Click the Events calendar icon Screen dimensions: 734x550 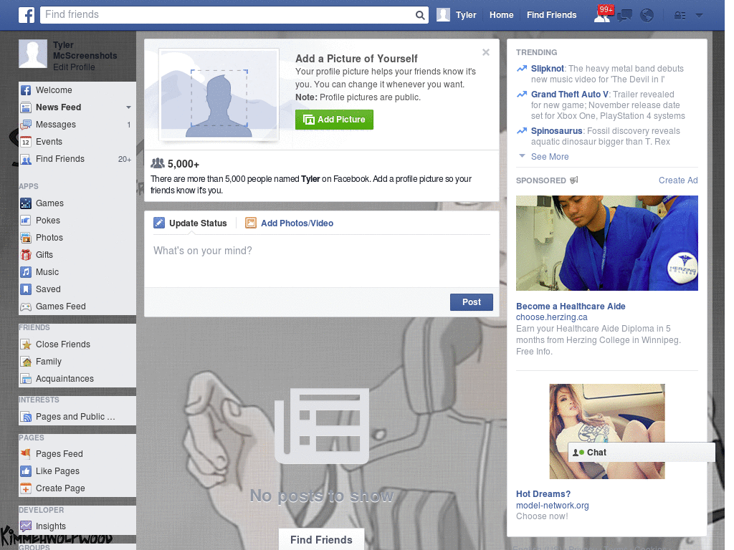pos(26,142)
